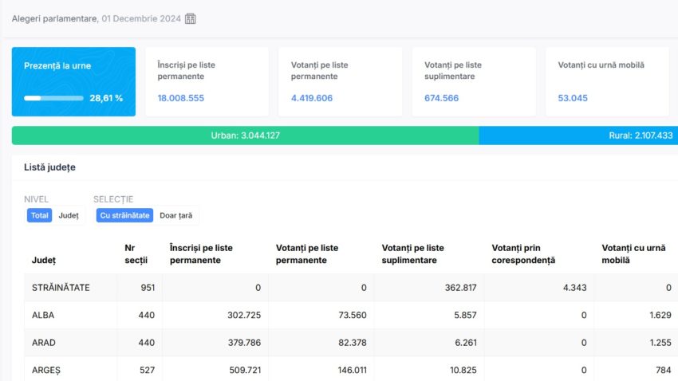Switch level to Județ
Viewport: 678px width, 381px height.
pyautogui.click(x=69, y=215)
